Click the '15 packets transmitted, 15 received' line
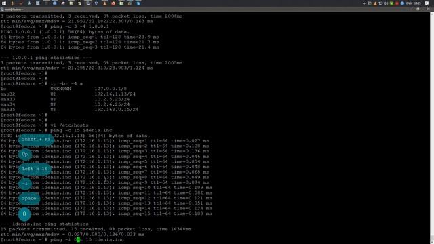 coord(96,229)
